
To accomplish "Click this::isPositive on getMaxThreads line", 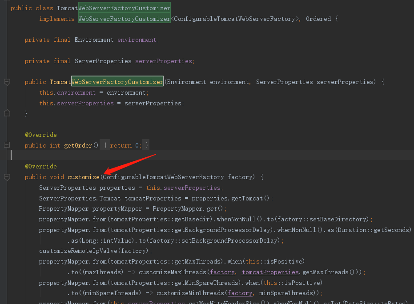I will [x=274, y=261].
